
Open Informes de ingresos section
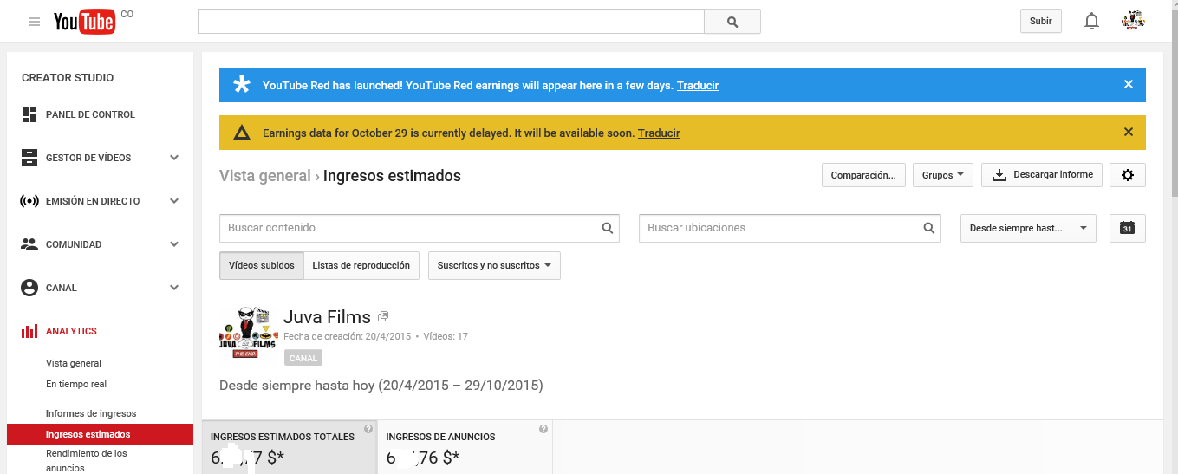tap(91, 413)
